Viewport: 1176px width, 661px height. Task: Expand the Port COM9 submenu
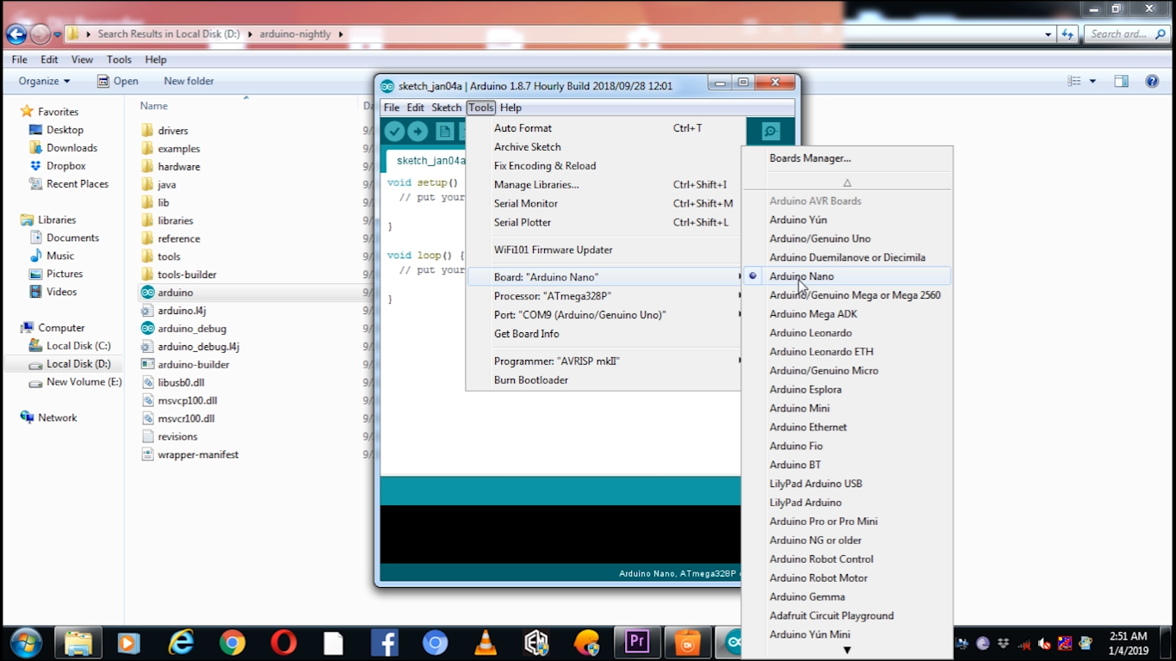pyautogui.click(x=604, y=315)
